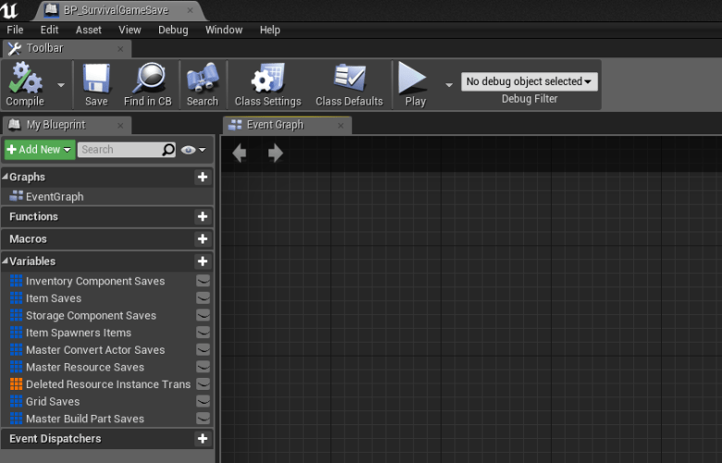The image size is (722, 463).
Task: Click the Compile blueprint icon
Action: click(x=25, y=80)
